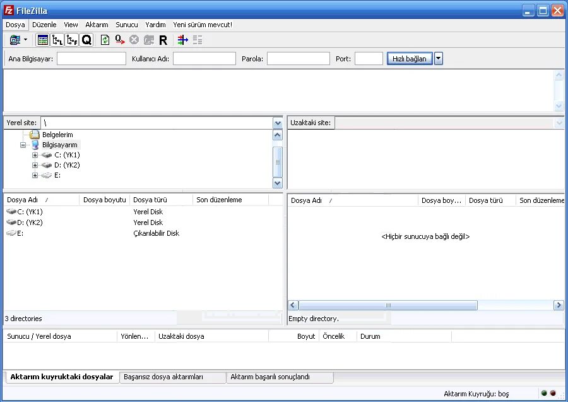Open the directory listing filters icon
Image resolution: width=568 pixels, height=402 pixels.
[182, 40]
